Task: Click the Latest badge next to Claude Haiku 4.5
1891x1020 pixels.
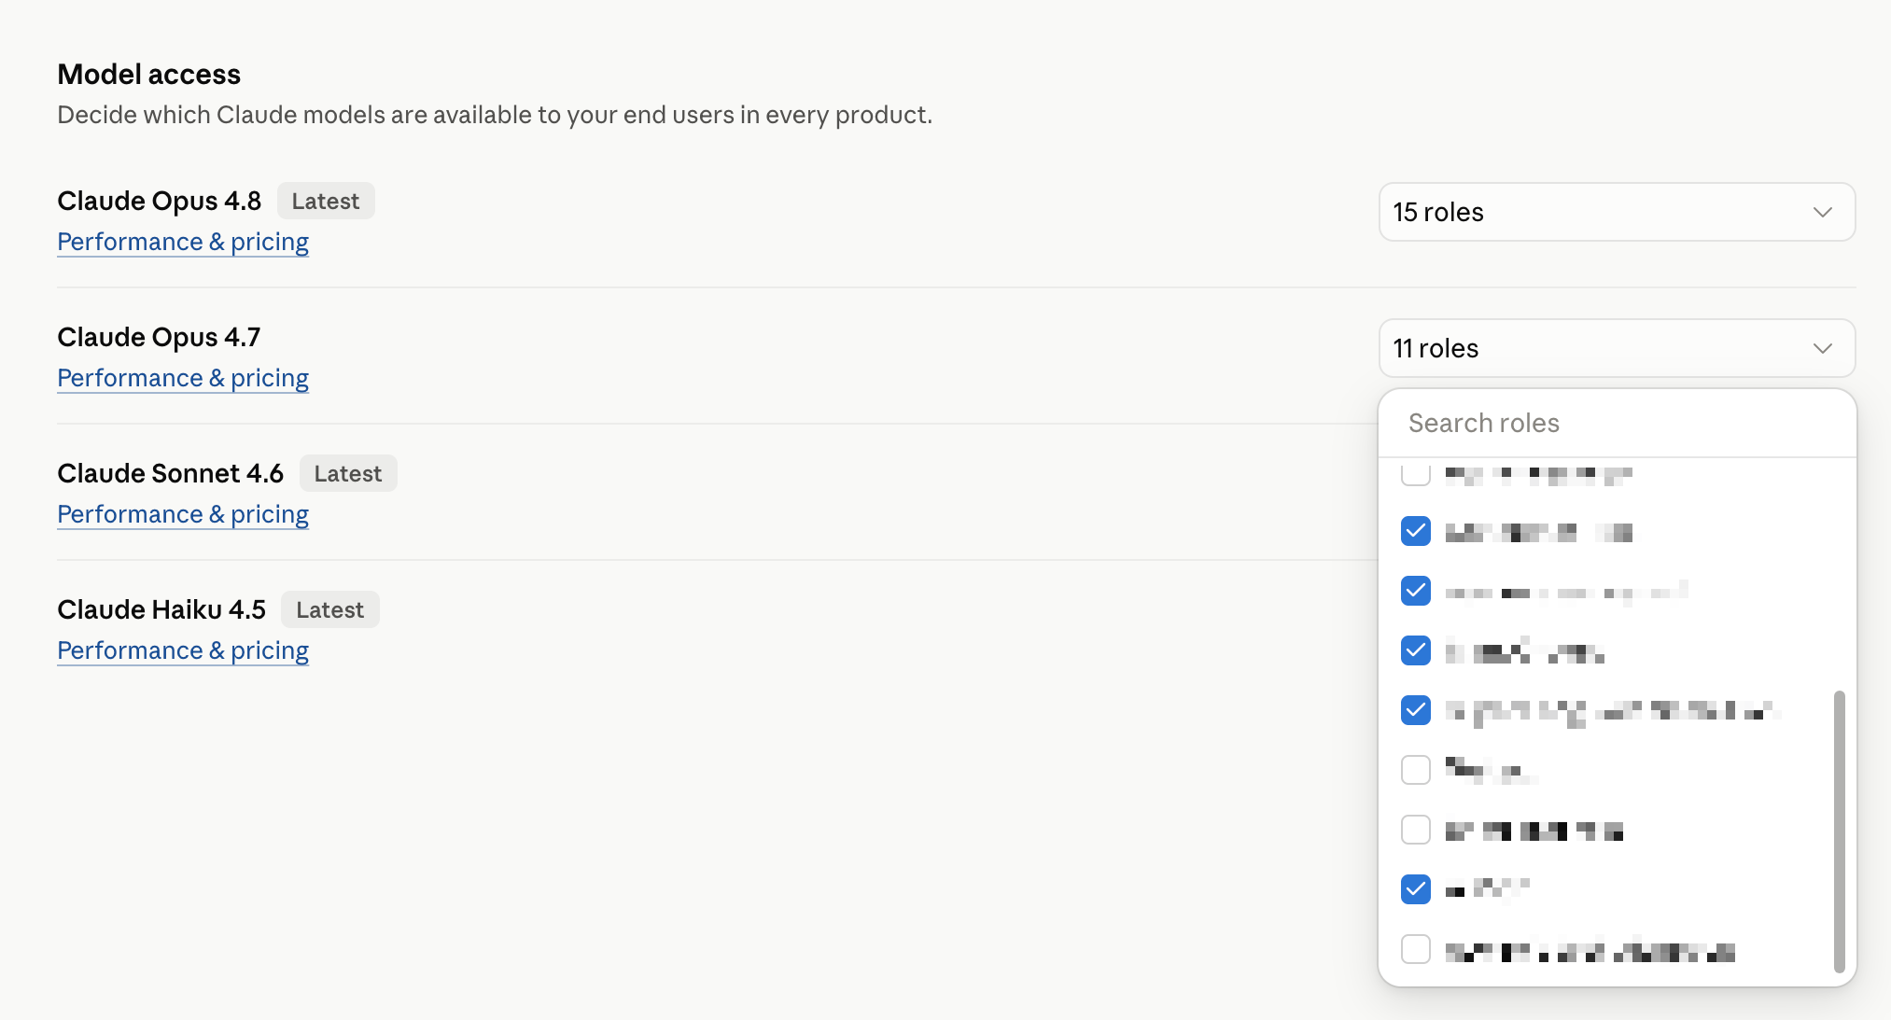Action: (x=330, y=609)
